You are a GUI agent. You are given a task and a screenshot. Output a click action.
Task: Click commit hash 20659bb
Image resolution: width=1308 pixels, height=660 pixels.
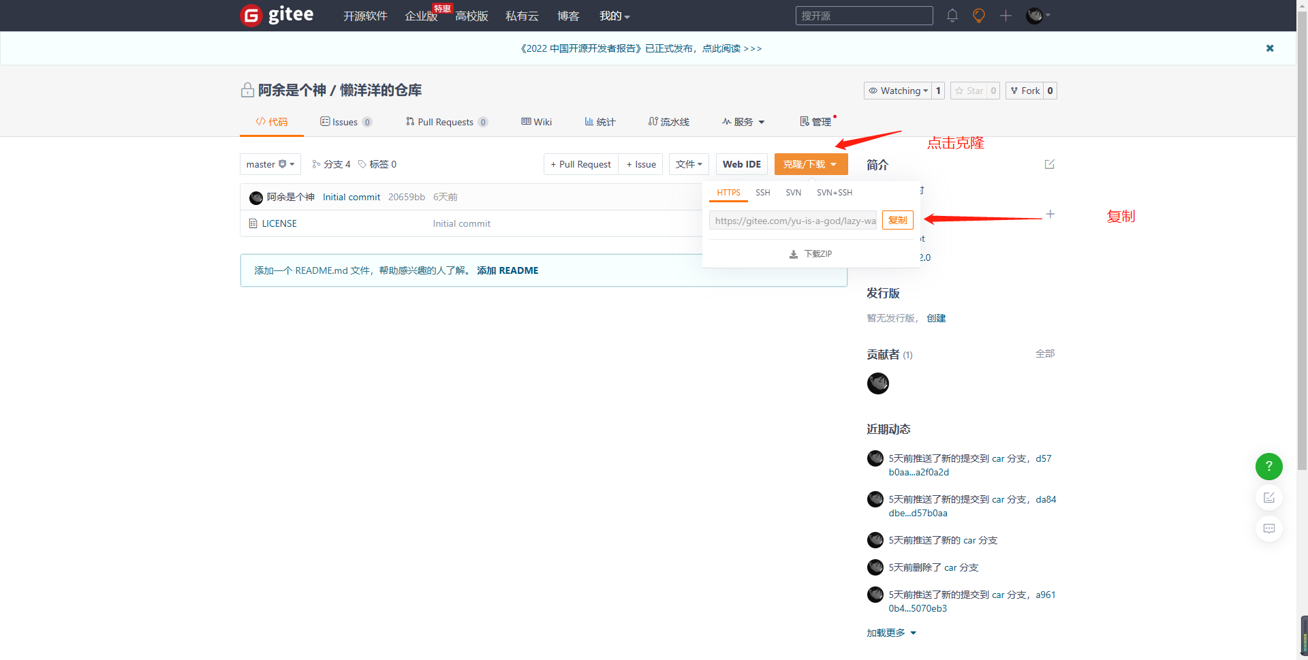(x=407, y=197)
